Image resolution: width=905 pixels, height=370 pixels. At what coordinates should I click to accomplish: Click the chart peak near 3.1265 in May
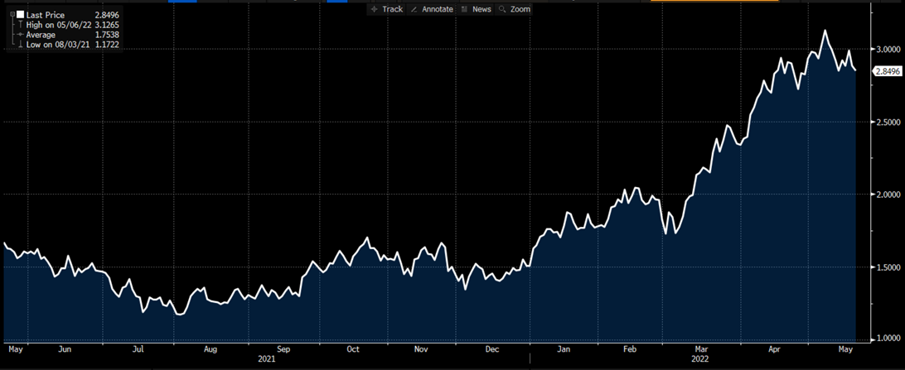tap(824, 31)
